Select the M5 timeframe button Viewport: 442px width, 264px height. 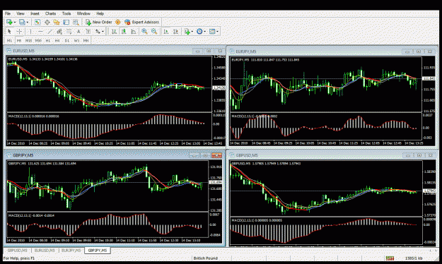[x=19, y=41]
